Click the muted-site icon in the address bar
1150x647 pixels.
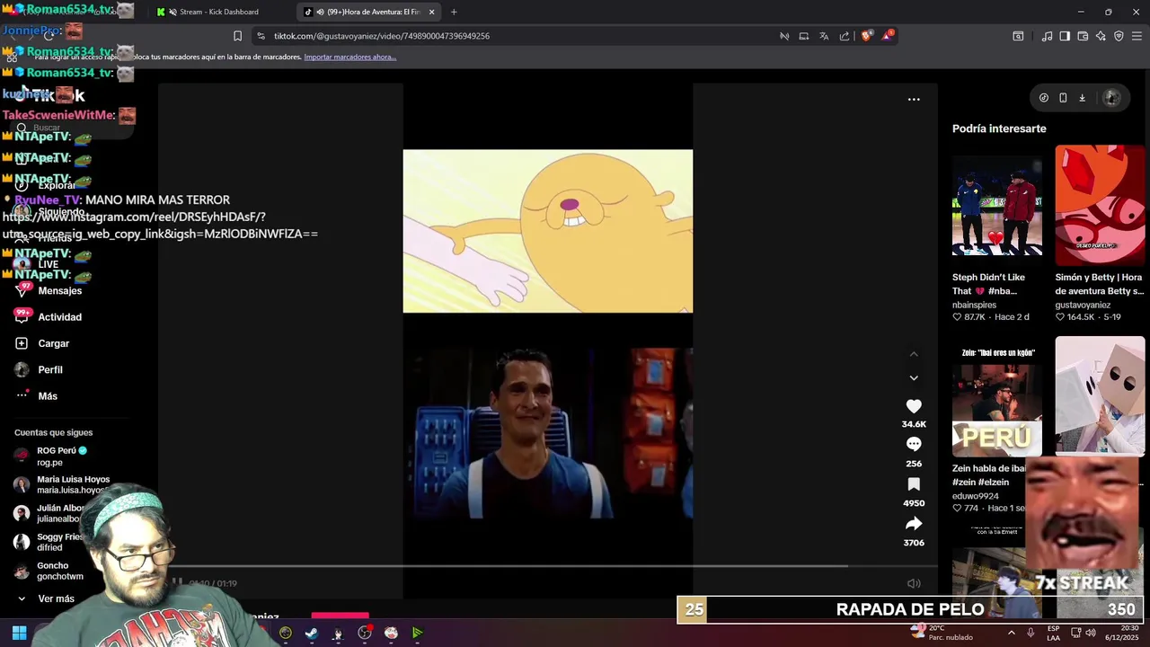tap(784, 36)
